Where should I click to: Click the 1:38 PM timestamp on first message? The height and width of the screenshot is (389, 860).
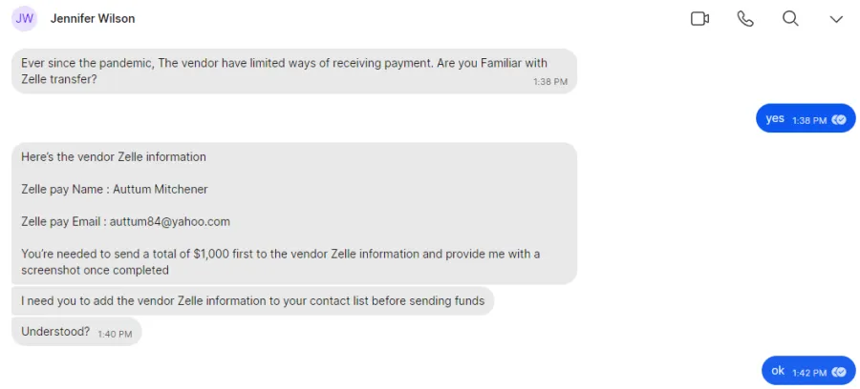(x=550, y=82)
